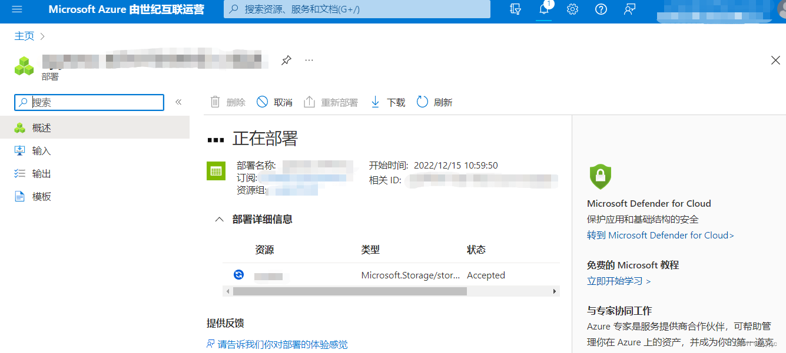
Task: Click the Accepted status cell
Action: [486, 275]
